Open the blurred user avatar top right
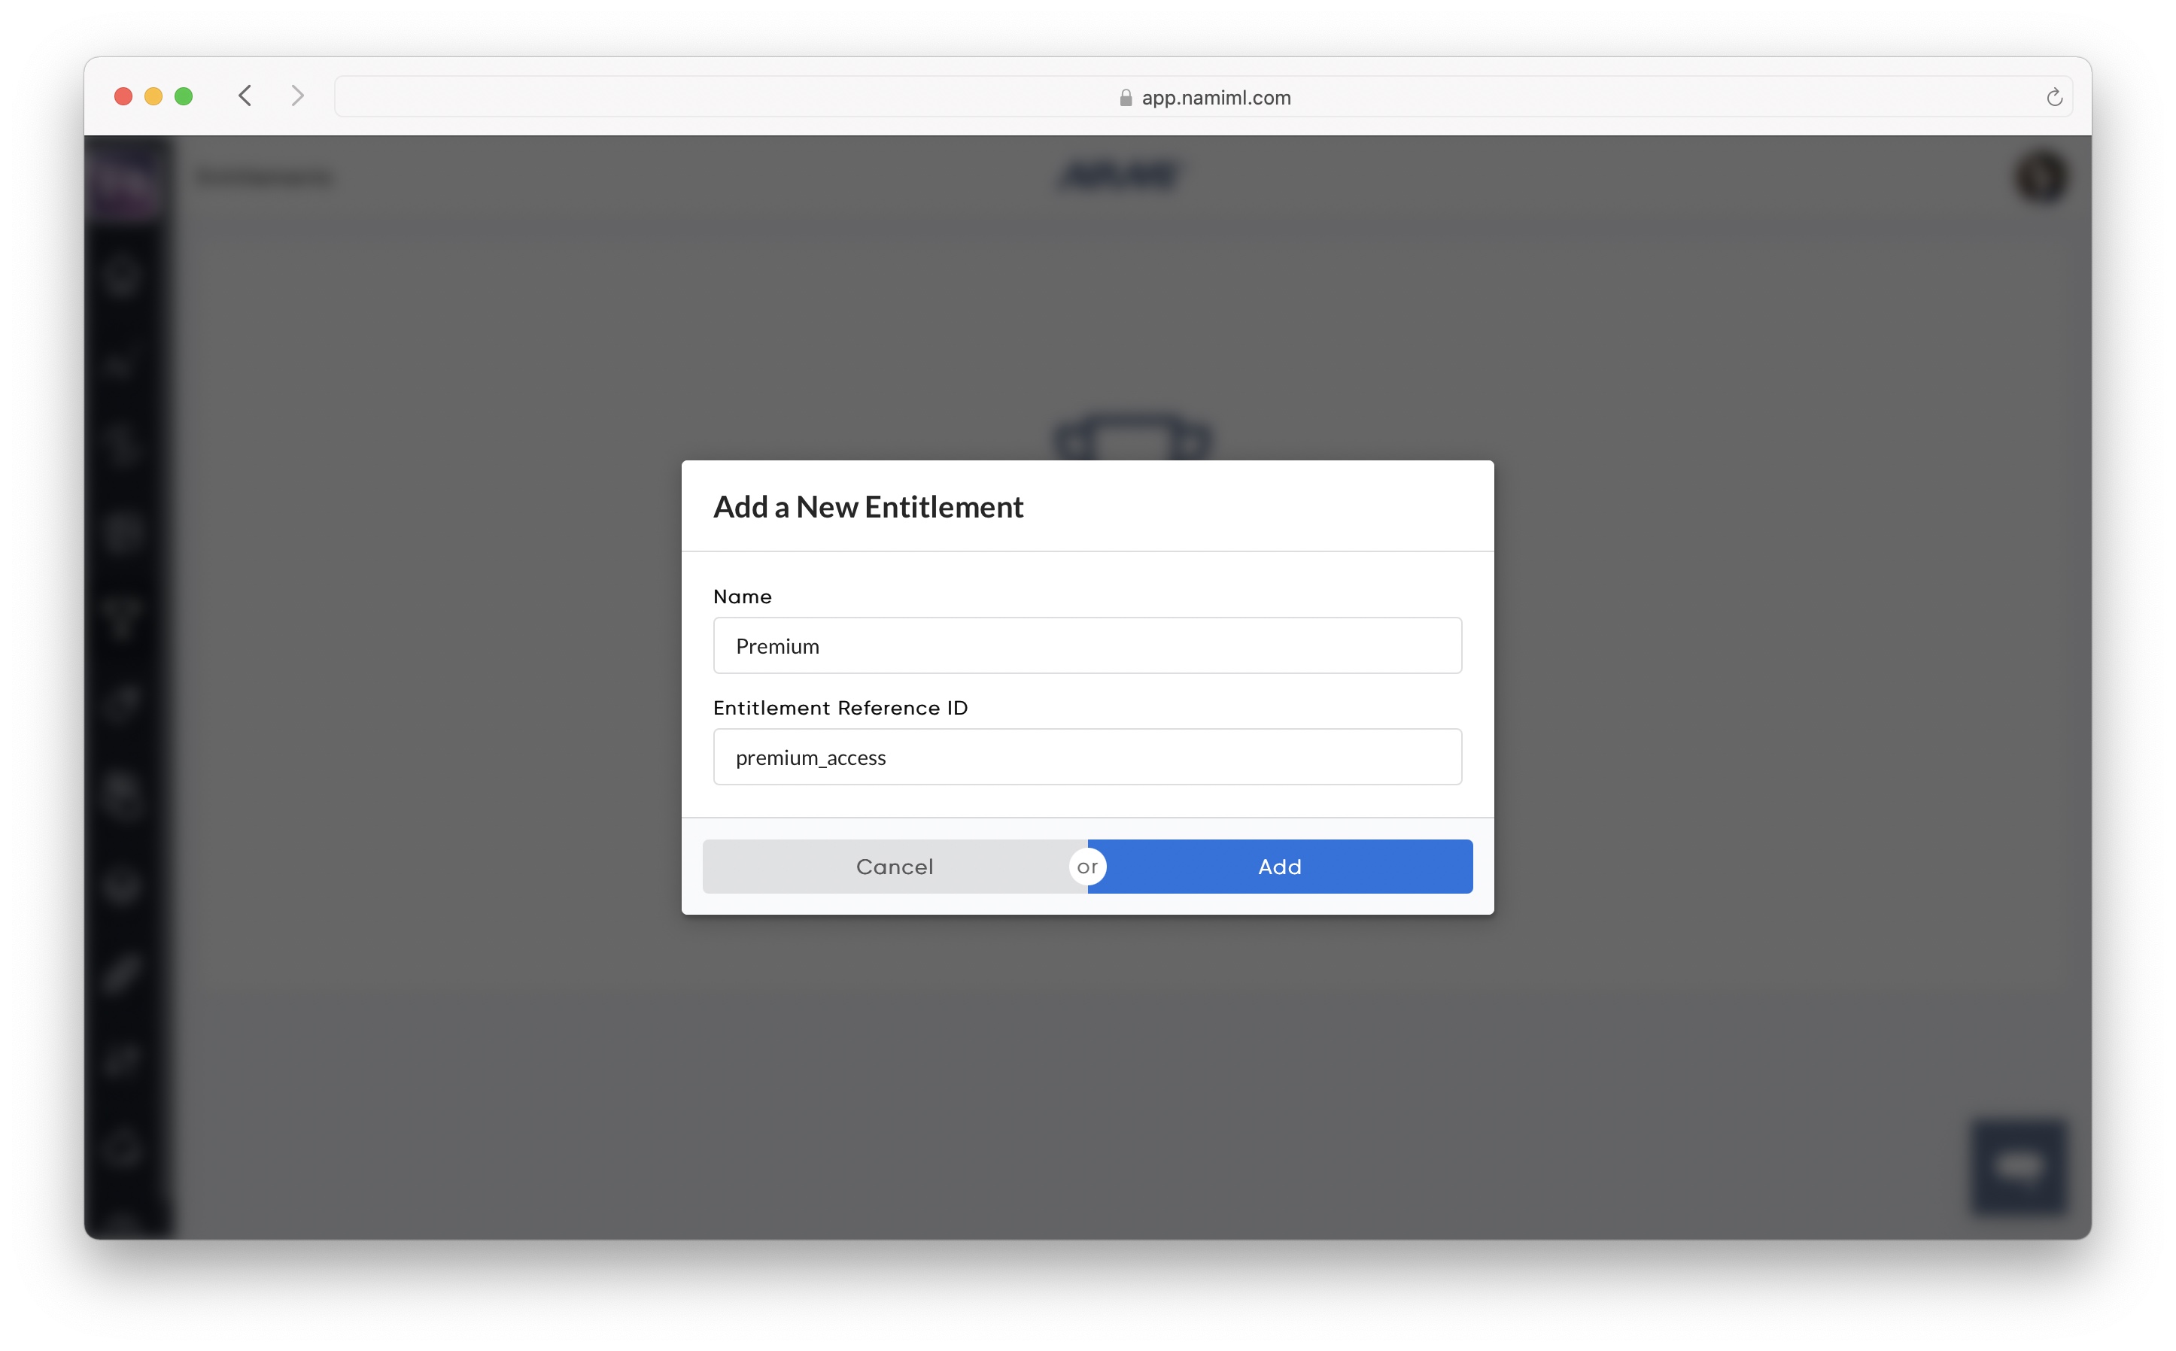This screenshot has width=2176, height=1351. tap(2041, 176)
